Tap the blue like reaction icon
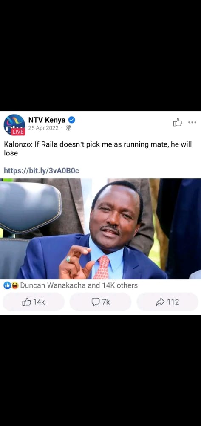The height and width of the screenshot is (426, 201). click(x=7, y=285)
